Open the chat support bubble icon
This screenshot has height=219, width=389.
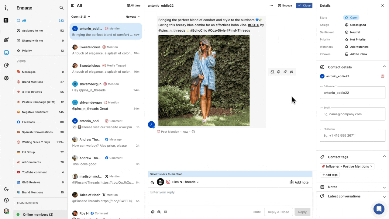[x=379, y=209]
